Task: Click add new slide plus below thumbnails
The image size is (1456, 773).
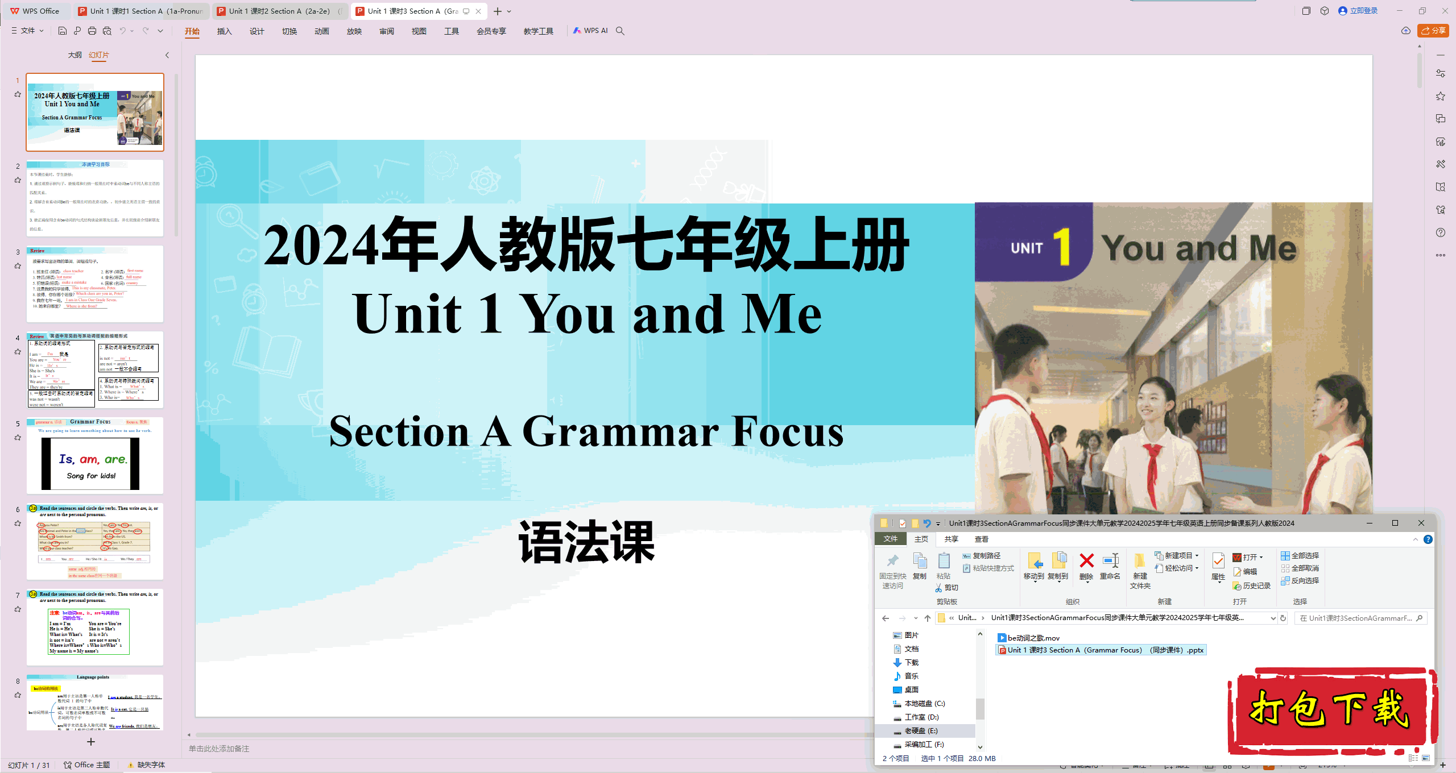Action: pos(91,742)
